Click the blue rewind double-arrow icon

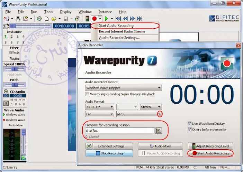[x=125, y=19]
